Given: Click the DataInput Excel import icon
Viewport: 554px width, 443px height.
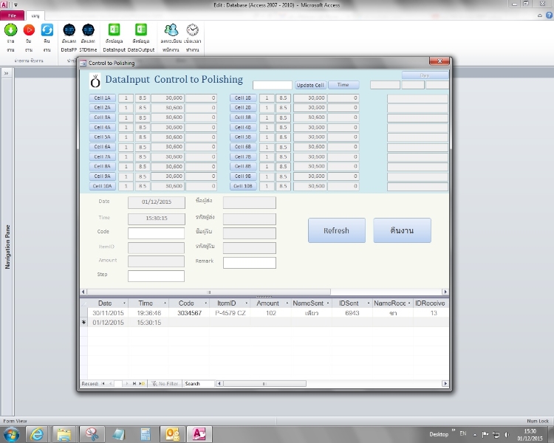Looking at the screenshot, I should click(114, 30).
